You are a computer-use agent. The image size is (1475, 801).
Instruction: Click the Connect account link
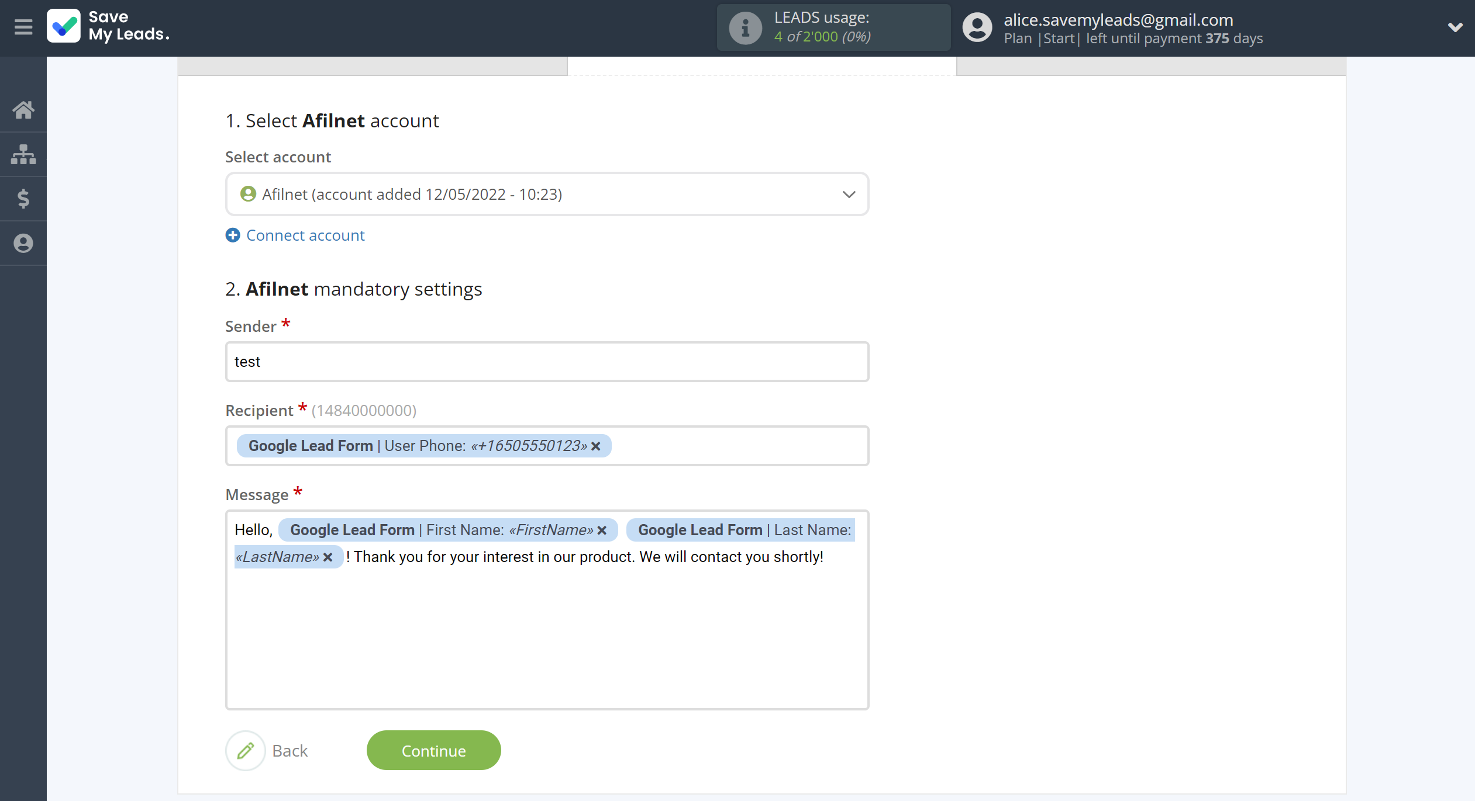click(305, 235)
